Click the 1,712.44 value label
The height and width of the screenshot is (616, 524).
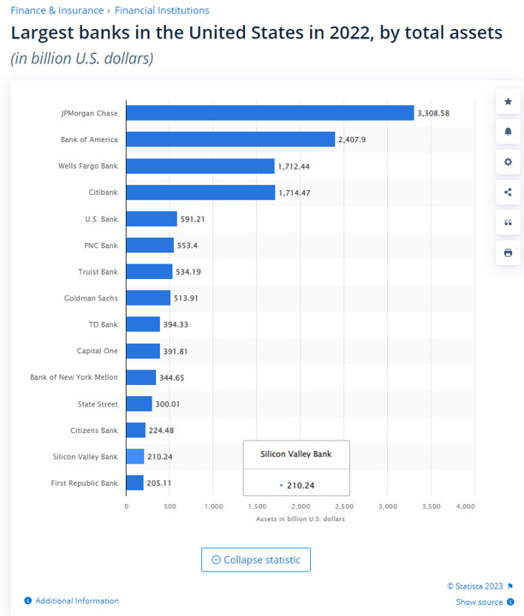pos(294,166)
